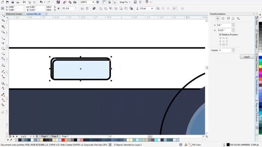Open the outline width dropdown showing 0.5 pt
The height and width of the screenshot is (147, 262).
tap(152, 8)
